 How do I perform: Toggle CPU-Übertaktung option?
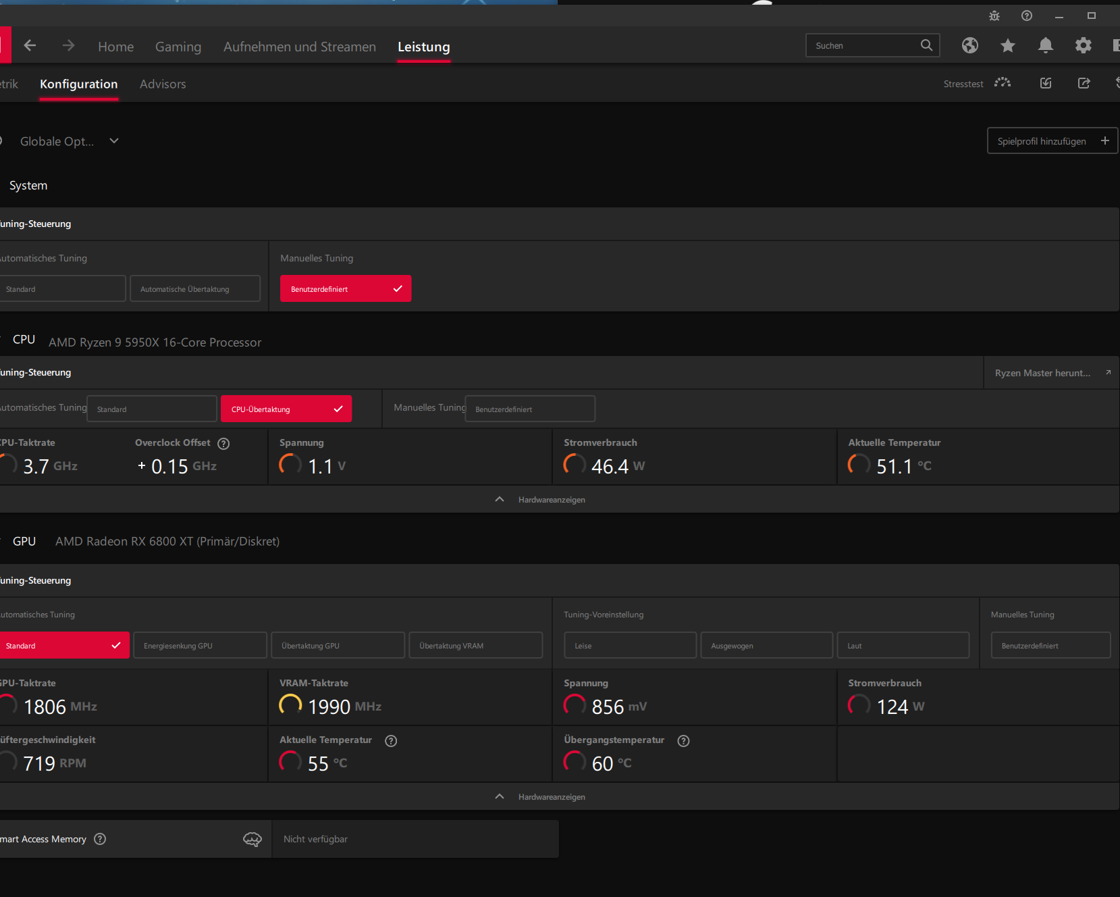pyautogui.click(x=286, y=409)
